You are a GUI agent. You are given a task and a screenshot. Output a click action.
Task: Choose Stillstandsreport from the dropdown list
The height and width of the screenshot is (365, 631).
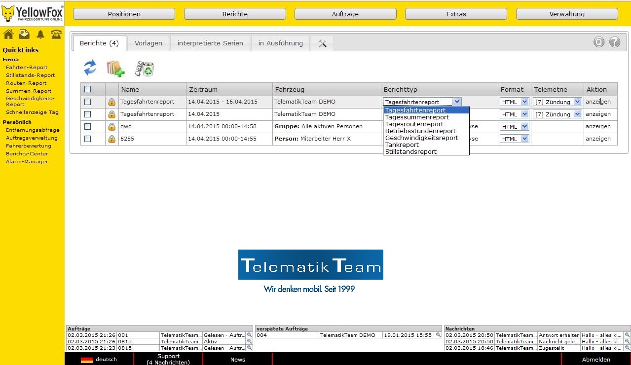coord(426,152)
